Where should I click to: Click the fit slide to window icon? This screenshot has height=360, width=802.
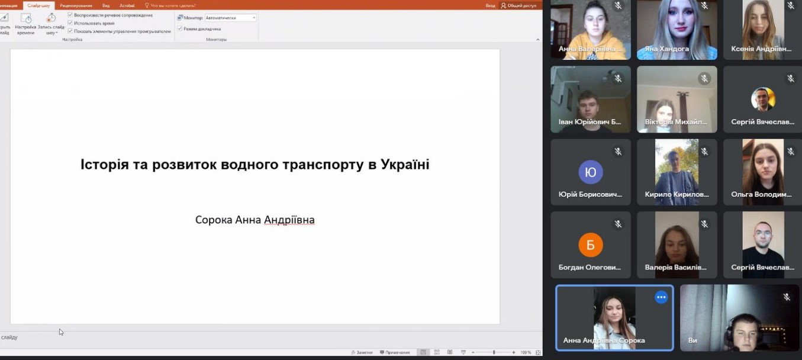coord(537,352)
